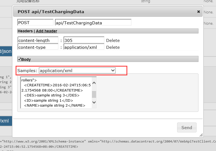Image resolution: width=216 pixels, height=151 pixels.
Task: Edit the content-type header name field
Action: pyautogui.click(x=38, y=47)
